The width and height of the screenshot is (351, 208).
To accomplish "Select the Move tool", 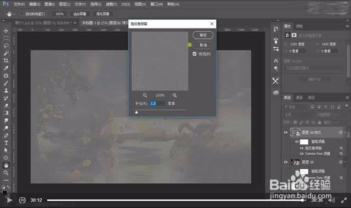I will (6, 30).
